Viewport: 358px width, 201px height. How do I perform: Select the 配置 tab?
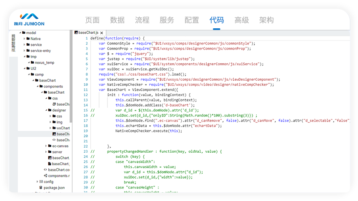point(192,20)
